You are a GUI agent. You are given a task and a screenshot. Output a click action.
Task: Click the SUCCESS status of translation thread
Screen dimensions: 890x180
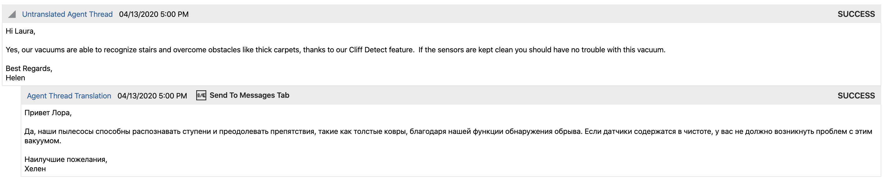856,96
